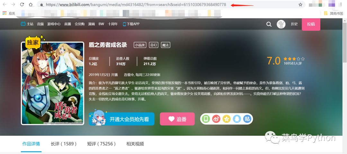Follow the series with 追番 button
The height and width of the screenshot is (154, 347).
pyautogui.click(x=177, y=119)
